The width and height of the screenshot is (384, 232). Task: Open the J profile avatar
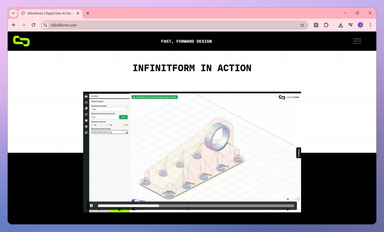coord(360,25)
